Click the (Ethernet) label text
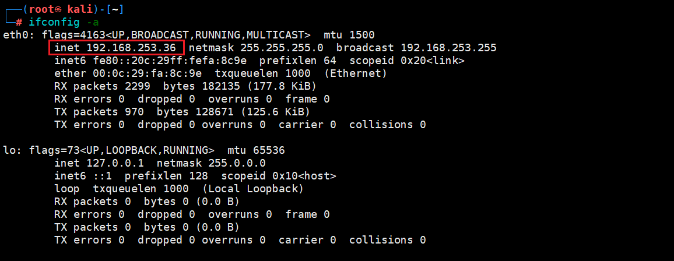Screen dimensions: 674x261 pos(355,73)
